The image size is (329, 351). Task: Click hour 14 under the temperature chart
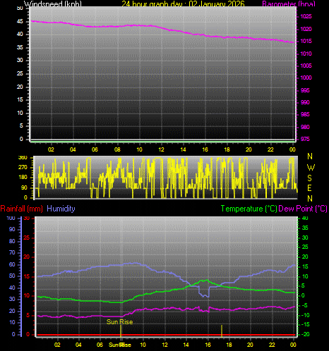(x=186, y=345)
